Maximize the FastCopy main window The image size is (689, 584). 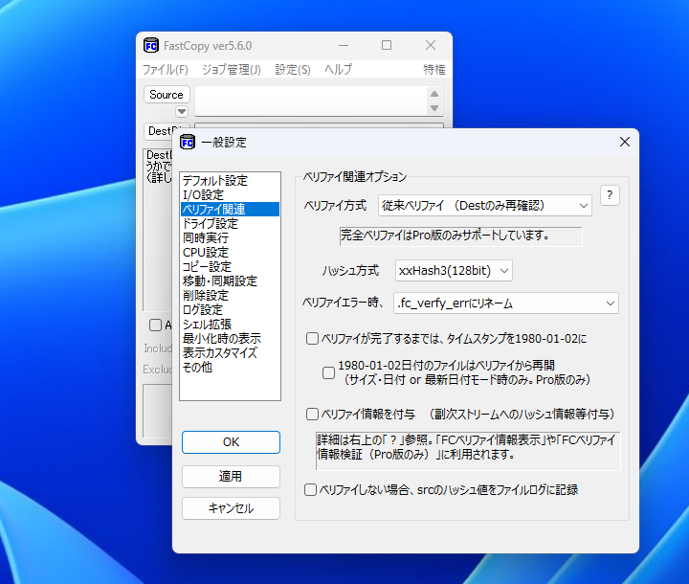pos(387,45)
